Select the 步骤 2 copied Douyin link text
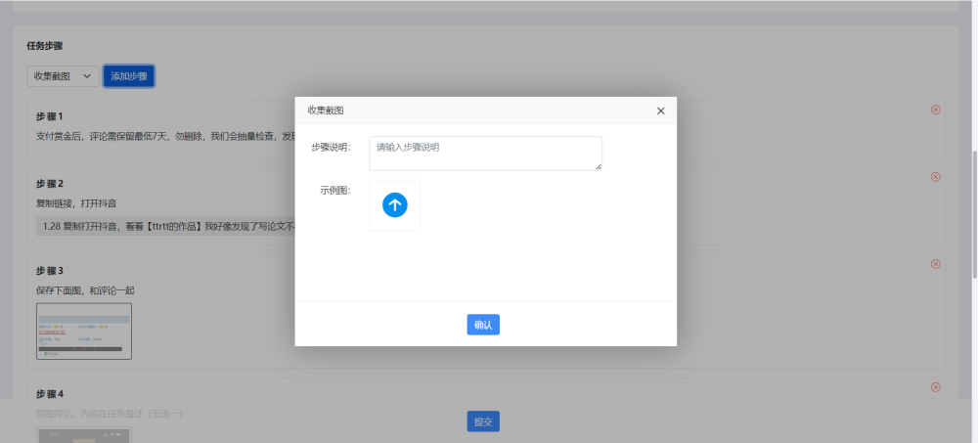Screen dimensions: 978x443 pyautogui.click(x=166, y=226)
